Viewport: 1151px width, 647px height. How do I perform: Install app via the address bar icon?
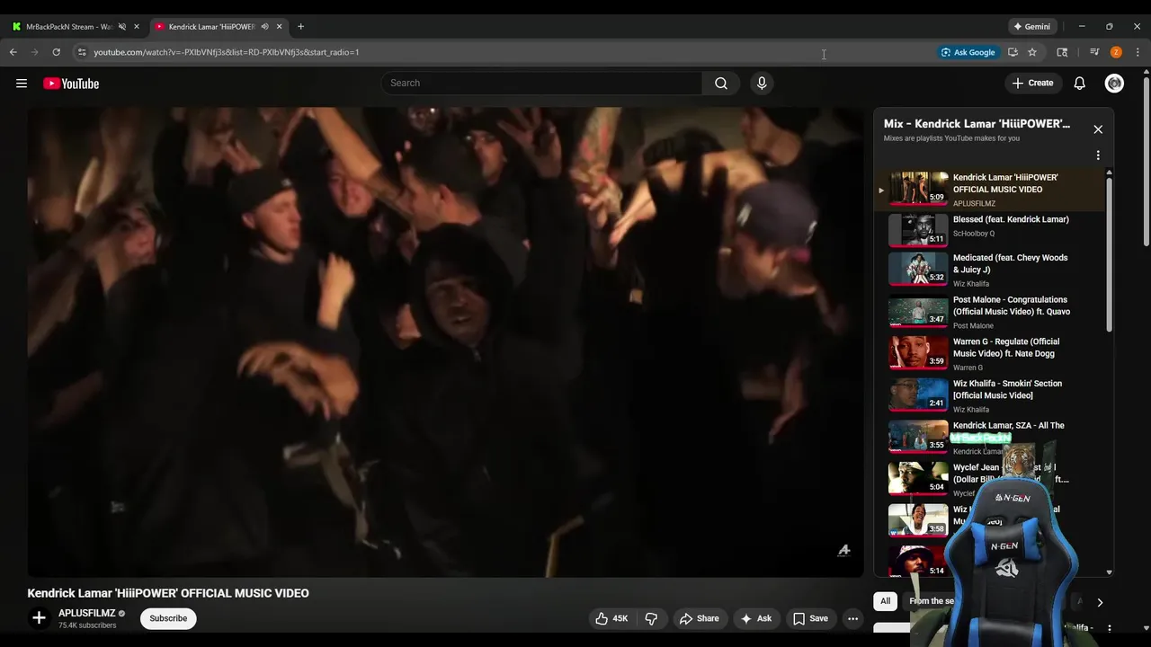coord(1013,52)
